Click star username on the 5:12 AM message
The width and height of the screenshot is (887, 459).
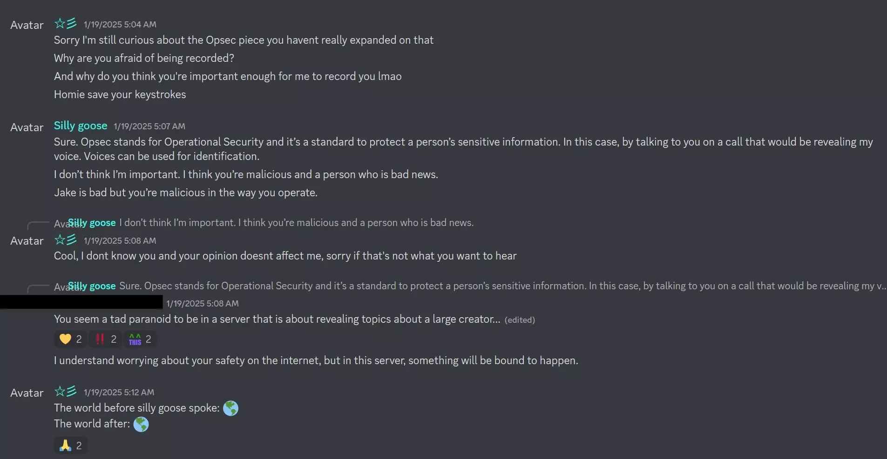(x=65, y=392)
